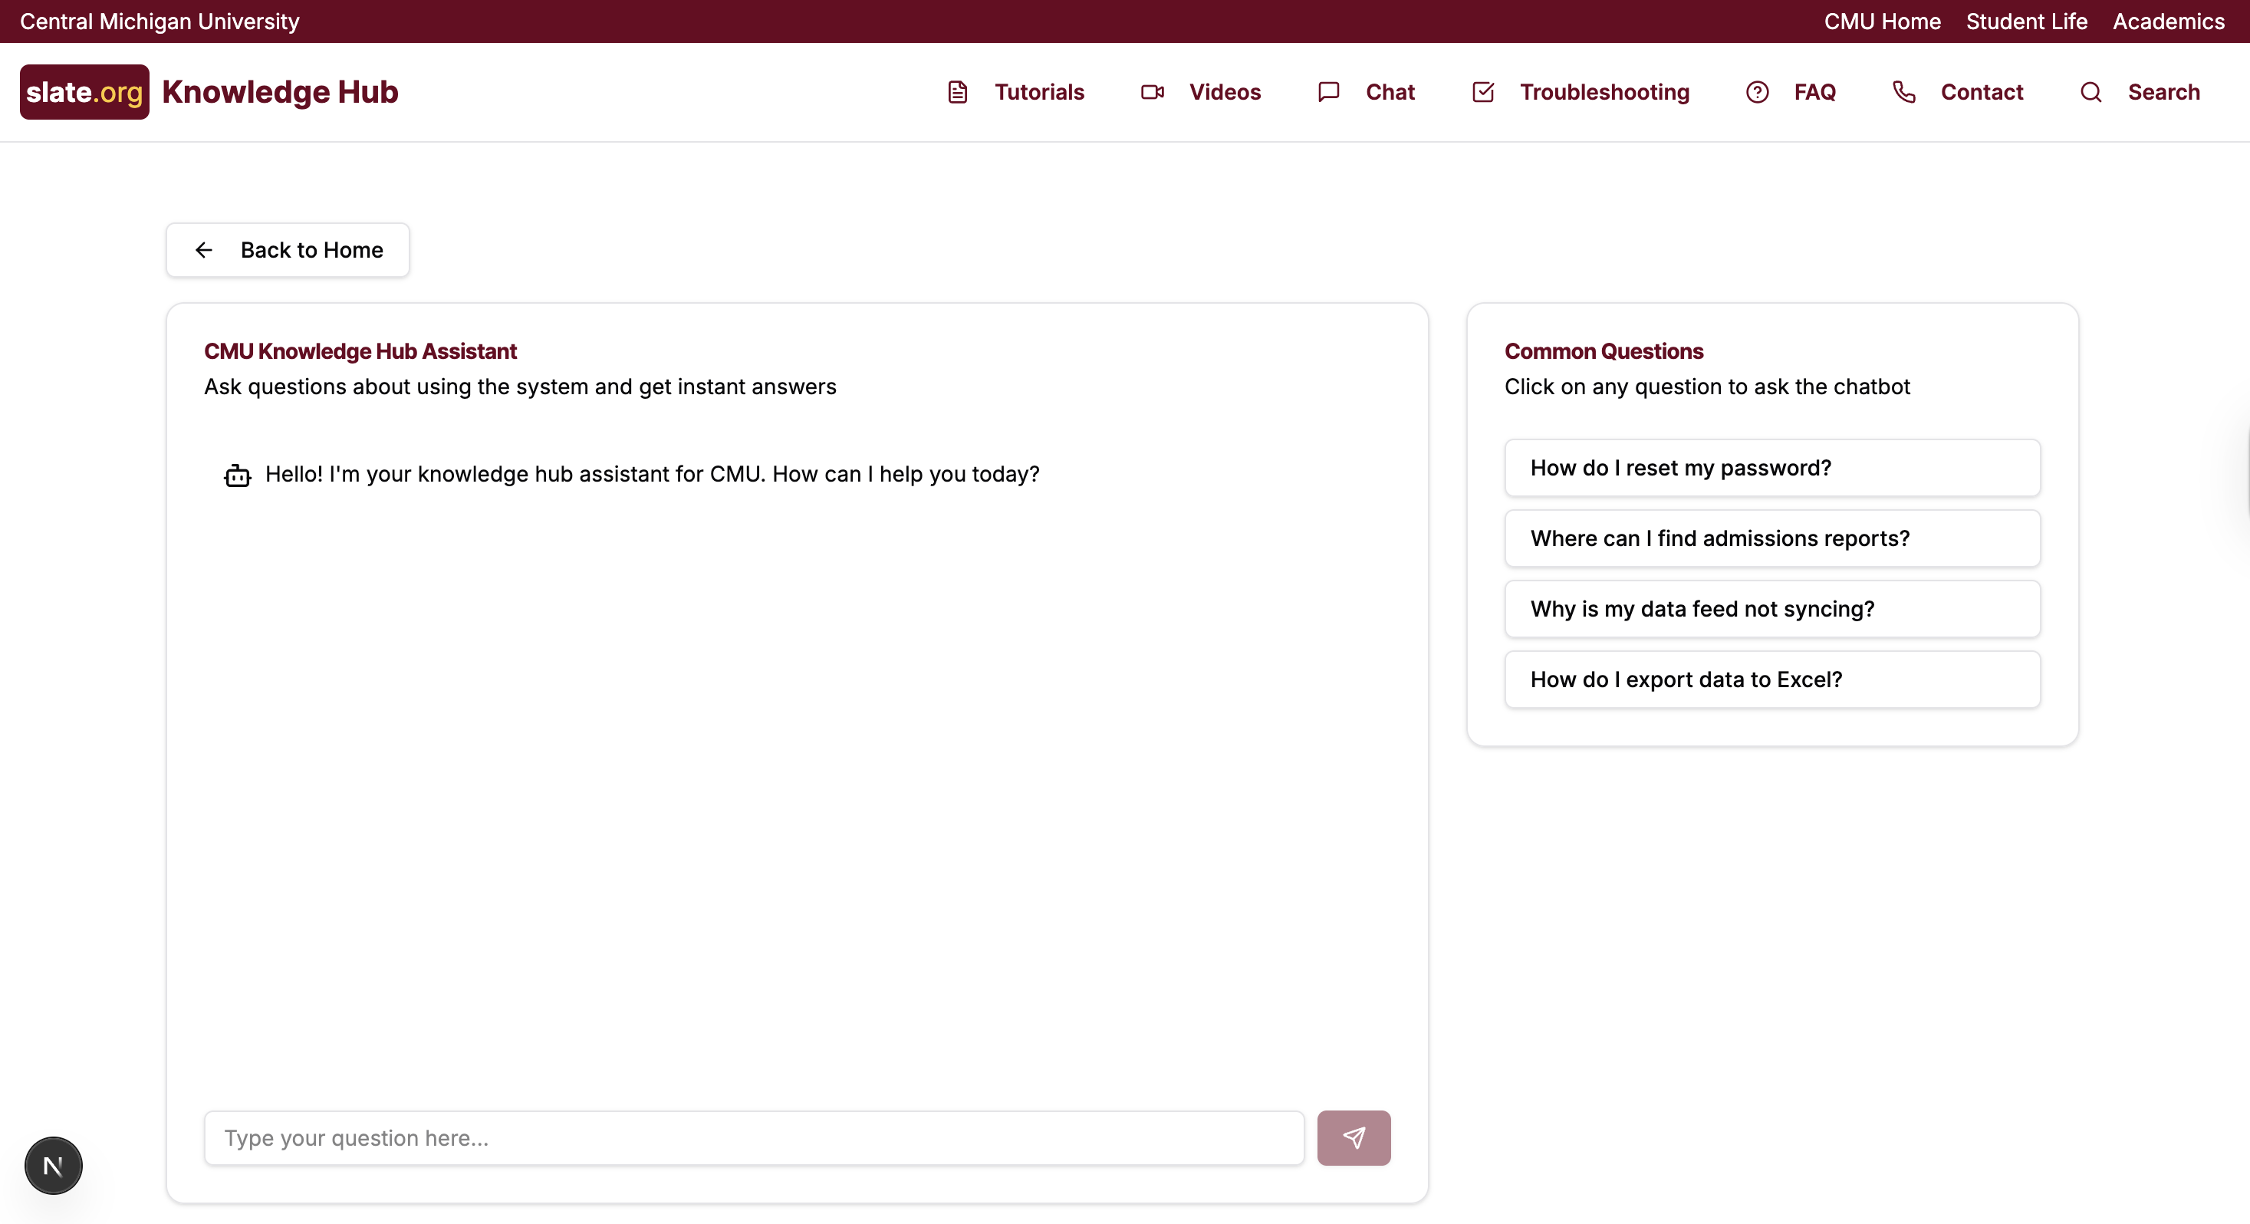This screenshot has height=1224, width=2250.
Task: Click the paper plane send icon
Action: pos(1354,1137)
